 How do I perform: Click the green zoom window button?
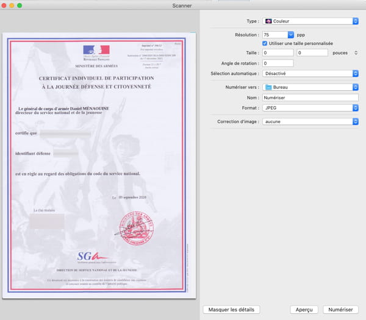pyautogui.click(x=20, y=5)
